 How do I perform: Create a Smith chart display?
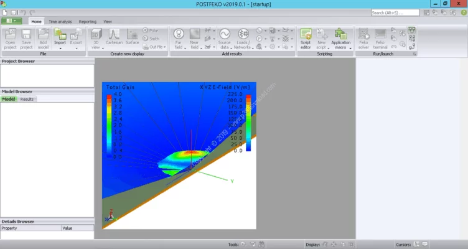[151, 39]
